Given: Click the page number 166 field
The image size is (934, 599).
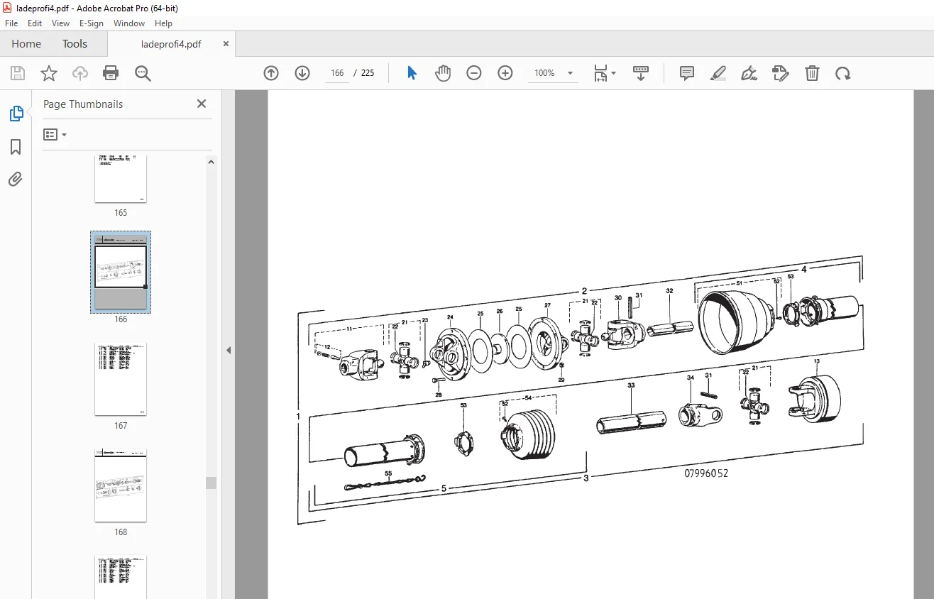Looking at the screenshot, I should click(x=337, y=73).
